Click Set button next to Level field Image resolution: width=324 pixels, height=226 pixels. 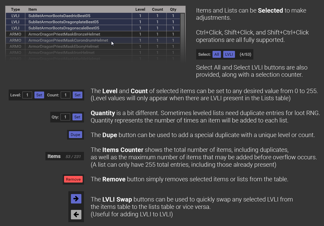[39, 95]
